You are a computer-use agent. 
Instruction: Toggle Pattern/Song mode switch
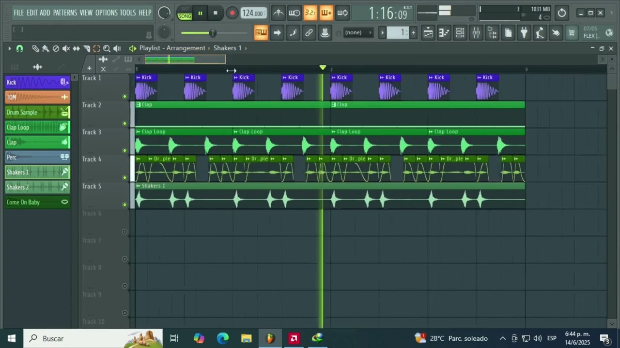pyautogui.click(x=185, y=13)
